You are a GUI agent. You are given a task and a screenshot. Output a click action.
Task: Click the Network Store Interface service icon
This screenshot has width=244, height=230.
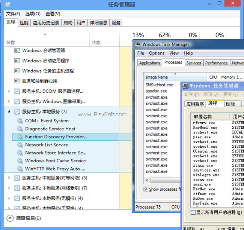click(x=20, y=153)
